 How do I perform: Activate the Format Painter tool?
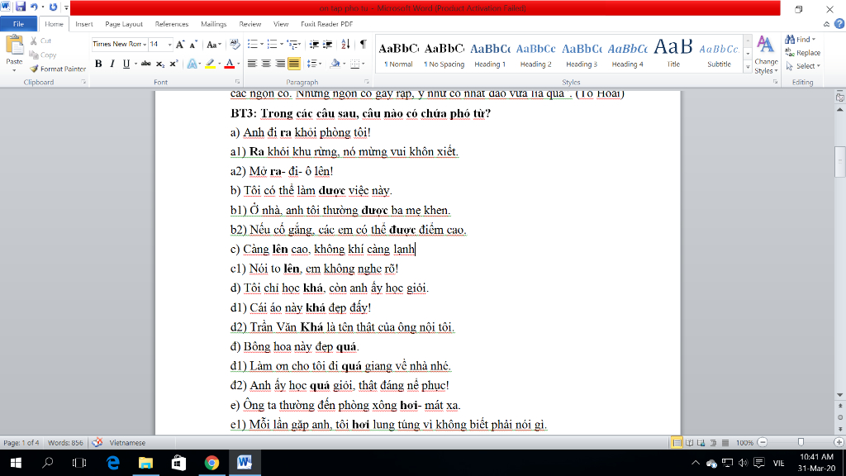click(58, 69)
